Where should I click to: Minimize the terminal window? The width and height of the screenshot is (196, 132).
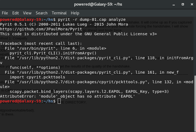[x=174, y=5]
